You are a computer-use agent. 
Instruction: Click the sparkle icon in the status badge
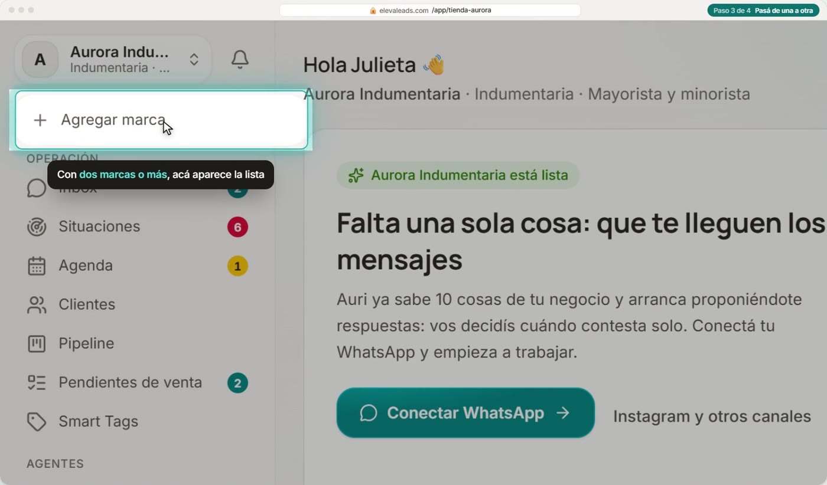356,175
